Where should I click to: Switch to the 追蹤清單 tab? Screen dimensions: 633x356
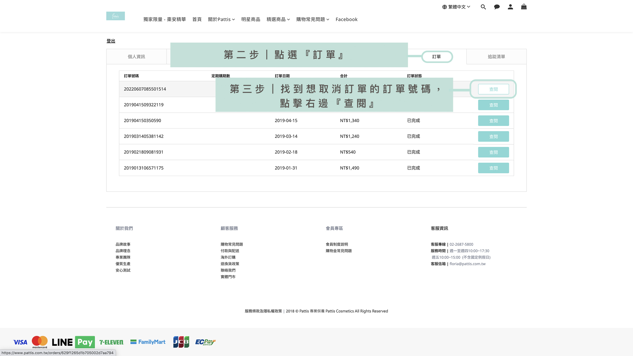496,57
